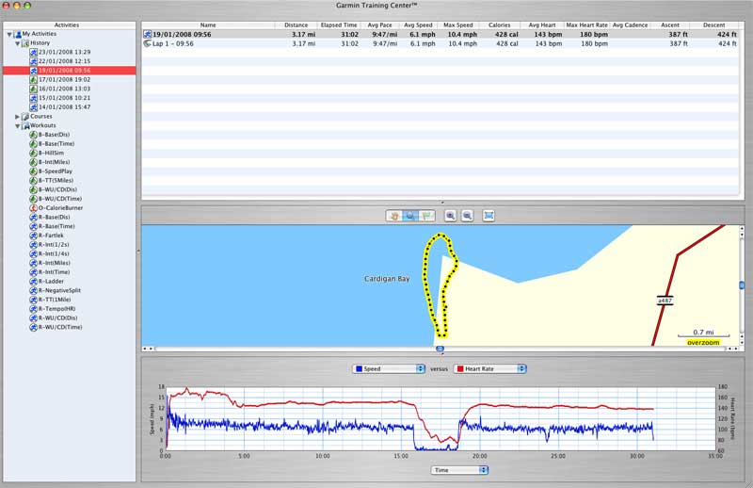Screen dimensions: 753x488
Task: Select the R-Int(1/4s) workout
Action: tap(54, 253)
